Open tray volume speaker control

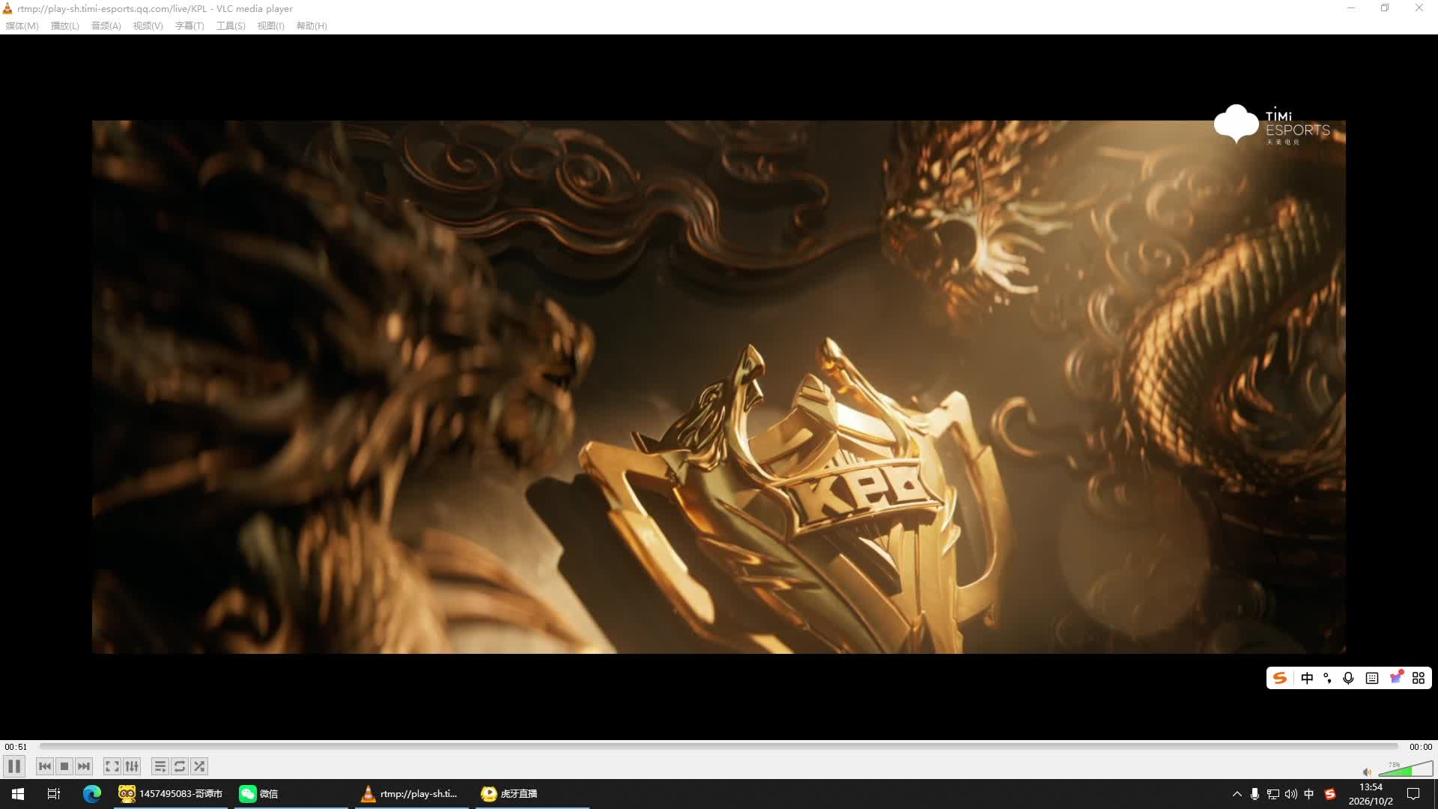coord(1290,794)
